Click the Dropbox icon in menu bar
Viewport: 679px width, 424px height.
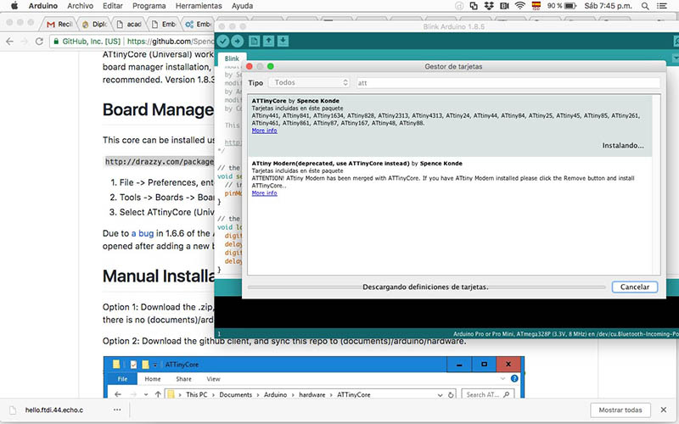489,6
